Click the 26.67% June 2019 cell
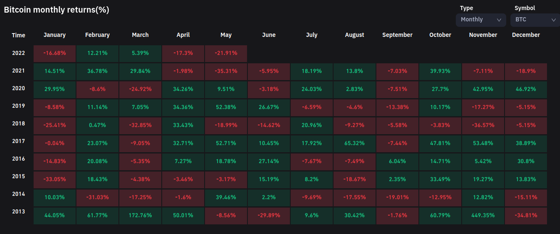 [269, 107]
